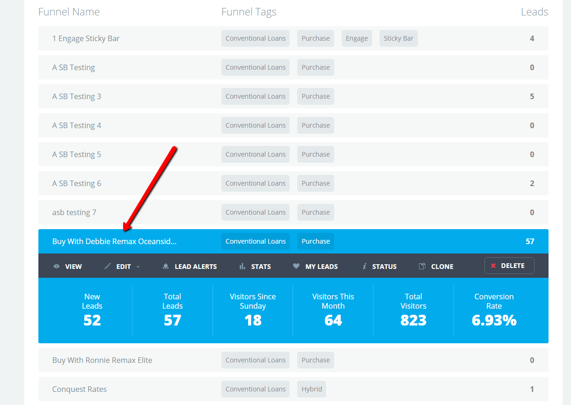Image resolution: width=571 pixels, height=405 pixels.
Task: Select the CLONE option
Action: coord(436,266)
